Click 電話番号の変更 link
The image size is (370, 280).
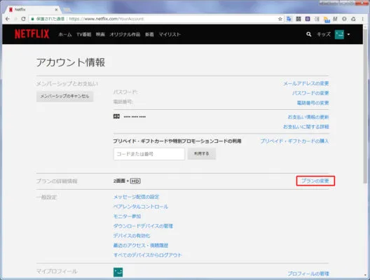313,103
